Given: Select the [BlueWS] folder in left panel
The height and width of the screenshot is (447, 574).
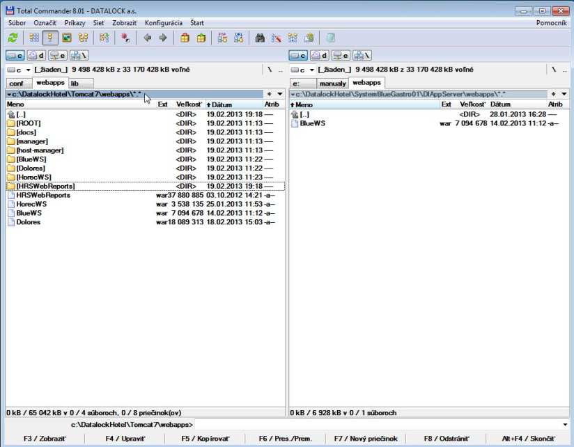Looking at the screenshot, I should (x=31, y=159).
